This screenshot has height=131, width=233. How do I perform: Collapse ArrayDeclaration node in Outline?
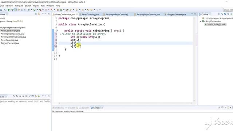point(200,21)
